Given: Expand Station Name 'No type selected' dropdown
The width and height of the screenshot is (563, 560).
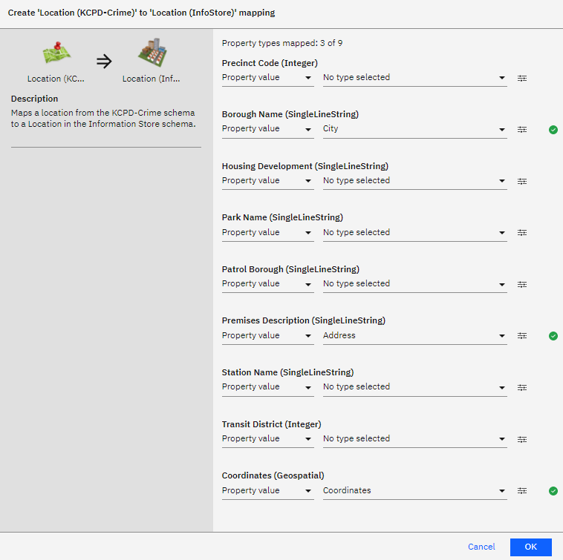Looking at the screenshot, I should [x=414, y=387].
